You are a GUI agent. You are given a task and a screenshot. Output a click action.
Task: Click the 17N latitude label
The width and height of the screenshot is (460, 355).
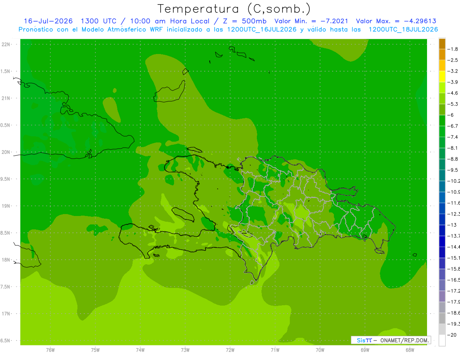[x=6, y=314]
